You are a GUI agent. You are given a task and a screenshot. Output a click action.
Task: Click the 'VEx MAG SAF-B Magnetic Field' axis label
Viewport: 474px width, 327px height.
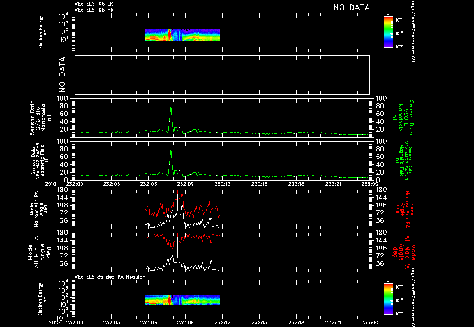40,161
